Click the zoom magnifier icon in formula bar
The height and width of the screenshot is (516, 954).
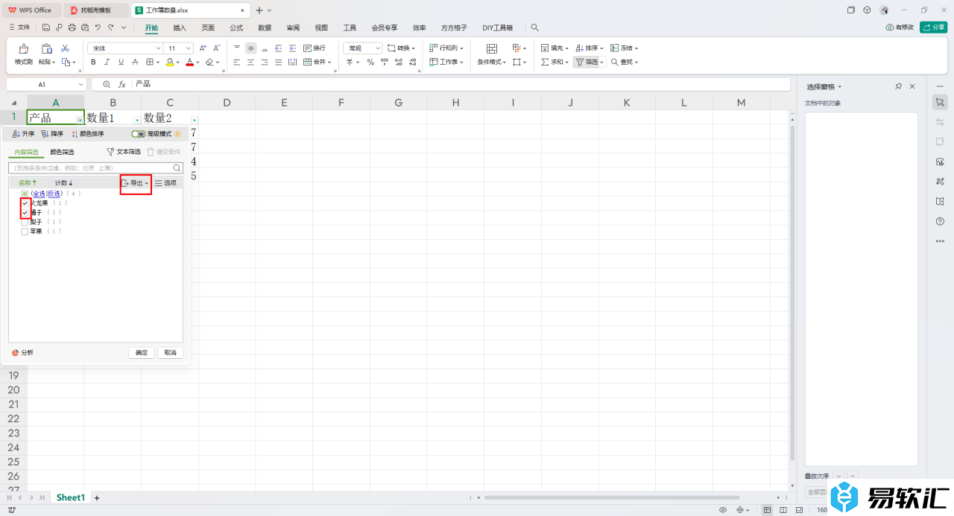coord(107,84)
